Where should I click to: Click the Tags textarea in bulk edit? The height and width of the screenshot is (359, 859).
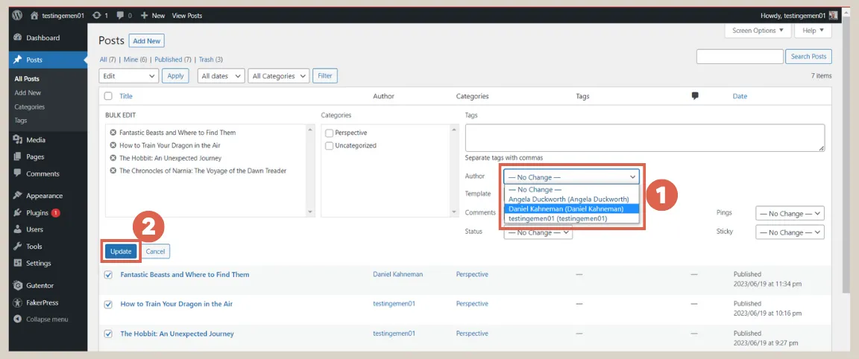[x=645, y=138]
